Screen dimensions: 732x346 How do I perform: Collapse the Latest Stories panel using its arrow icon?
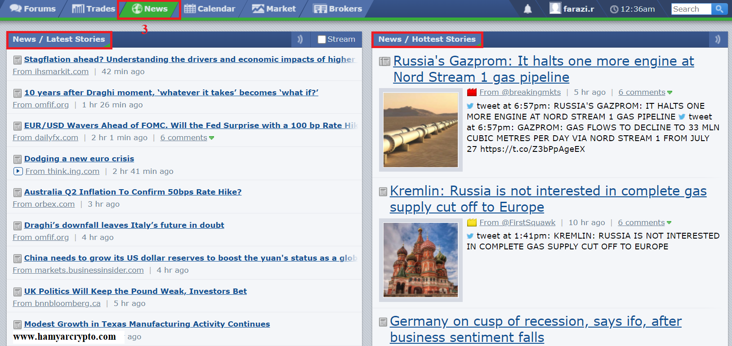click(x=300, y=40)
